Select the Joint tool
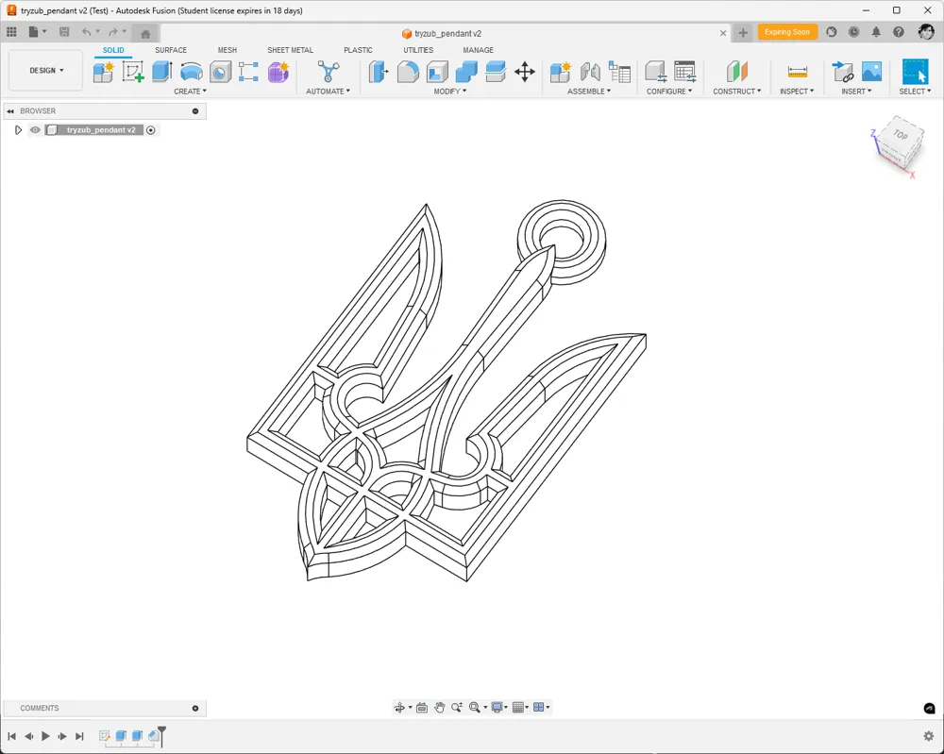This screenshot has width=944, height=754. pos(589,72)
